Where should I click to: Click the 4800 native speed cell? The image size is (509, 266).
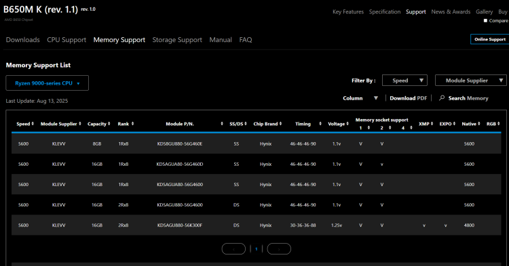(x=469, y=225)
